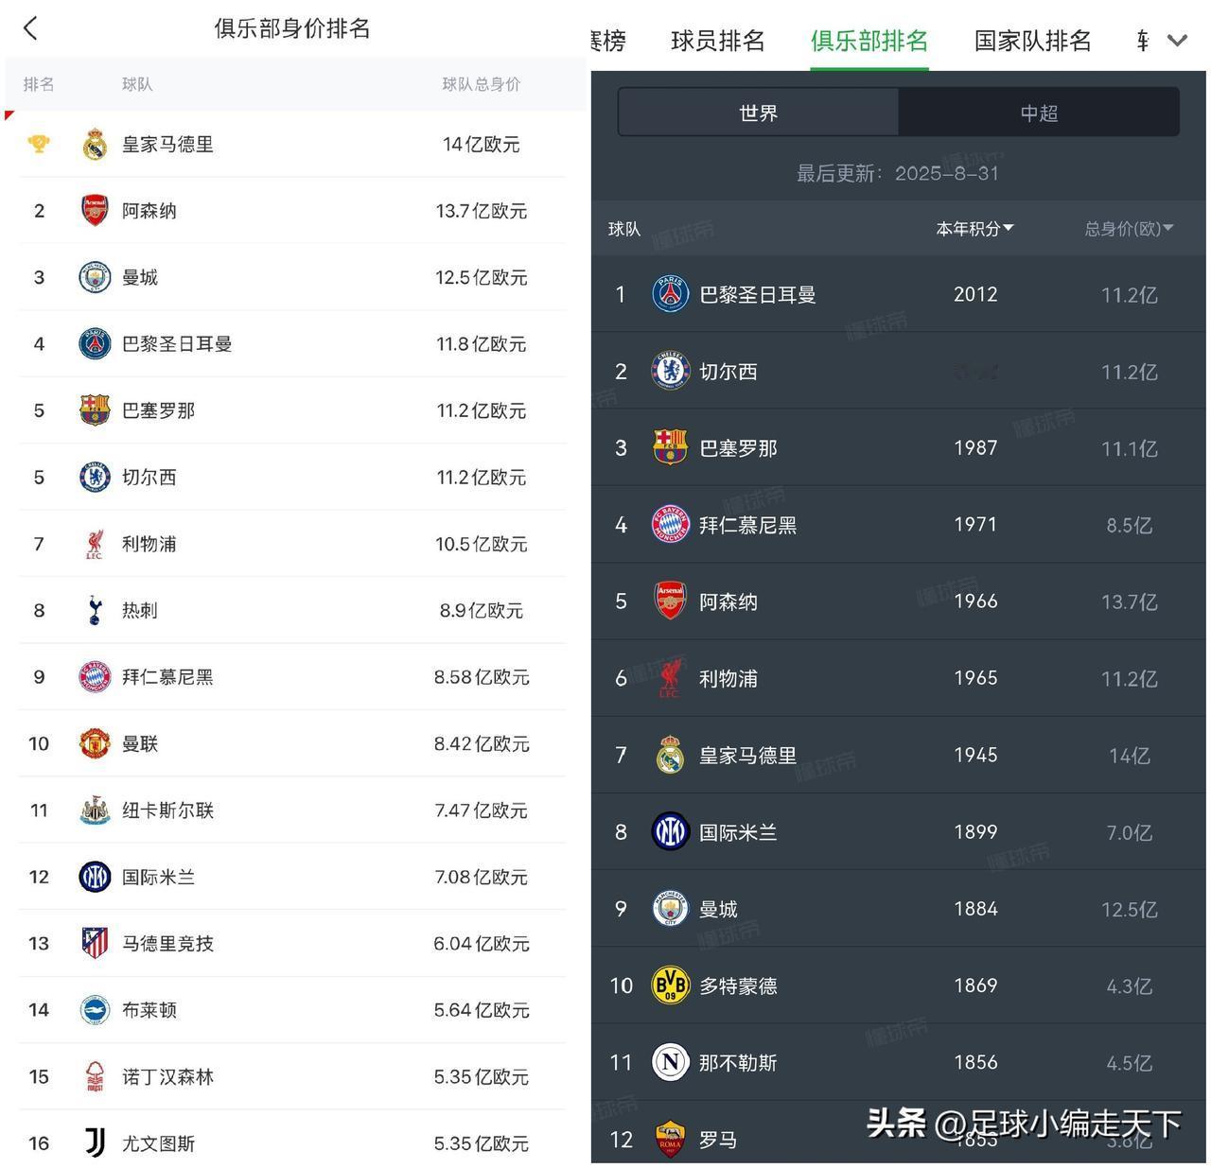Screen dimensions: 1211x1168
Task: Open the partially visible 榜 tab
Action: pyautogui.click(x=608, y=41)
